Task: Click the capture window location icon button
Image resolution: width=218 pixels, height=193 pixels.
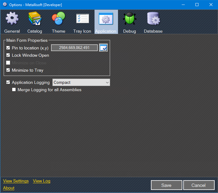Action: click(x=103, y=48)
